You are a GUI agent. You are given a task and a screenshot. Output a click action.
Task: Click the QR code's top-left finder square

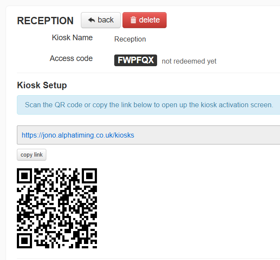(x=25, y=176)
